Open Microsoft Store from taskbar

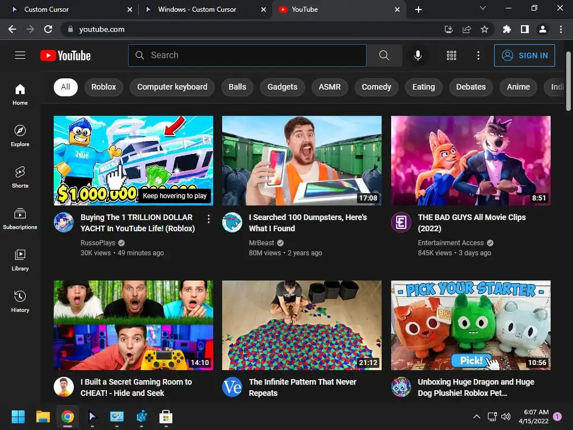tap(166, 417)
